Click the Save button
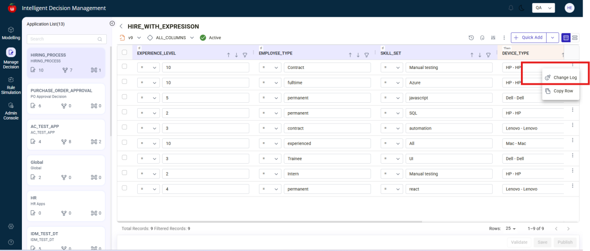This screenshot has height=251, width=590. 542,243
